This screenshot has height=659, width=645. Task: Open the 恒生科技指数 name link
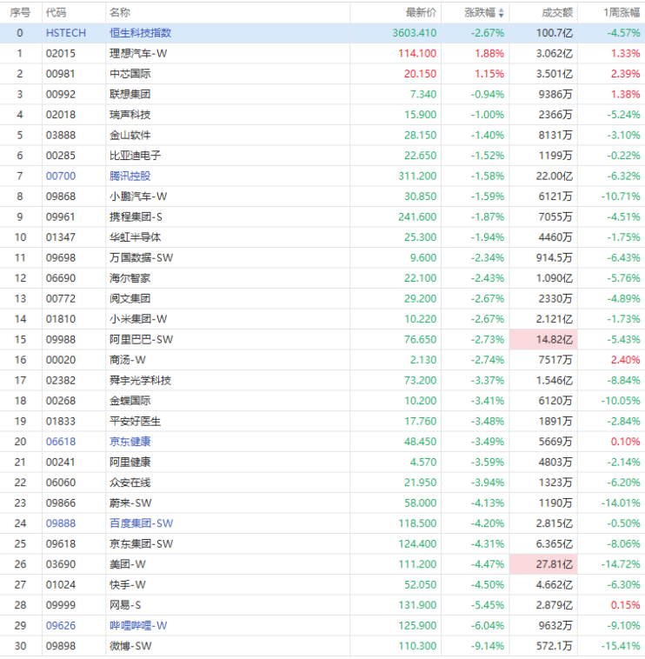(140, 33)
